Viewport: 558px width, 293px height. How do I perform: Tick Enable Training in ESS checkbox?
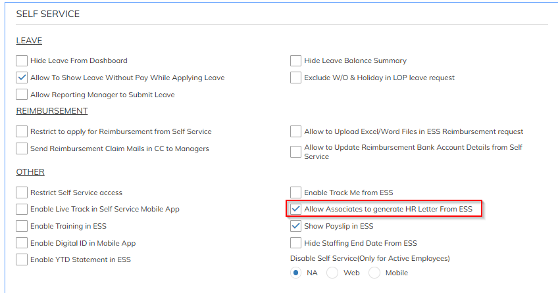(22, 226)
